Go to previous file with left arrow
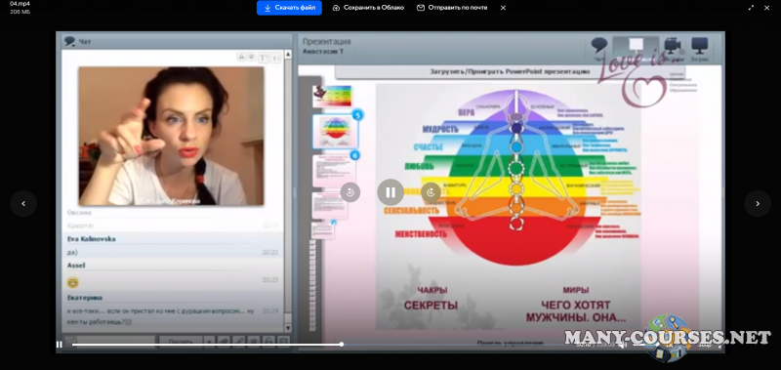The height and width of the screenshot is (370, 781). [x=23, y=204]
